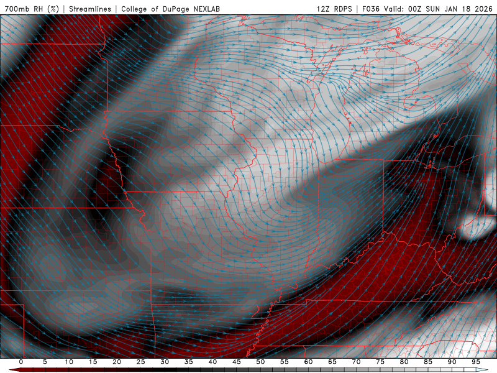The height and width of the screenshot is (373, 497).
Task: Click the '50' colorbar scale label
Action: [x=260, y=362]
